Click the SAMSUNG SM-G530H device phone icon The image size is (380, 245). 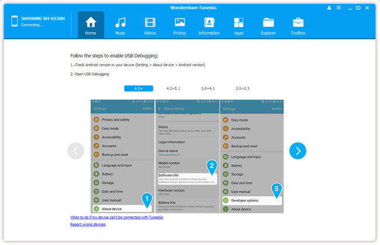click(15, 21)
